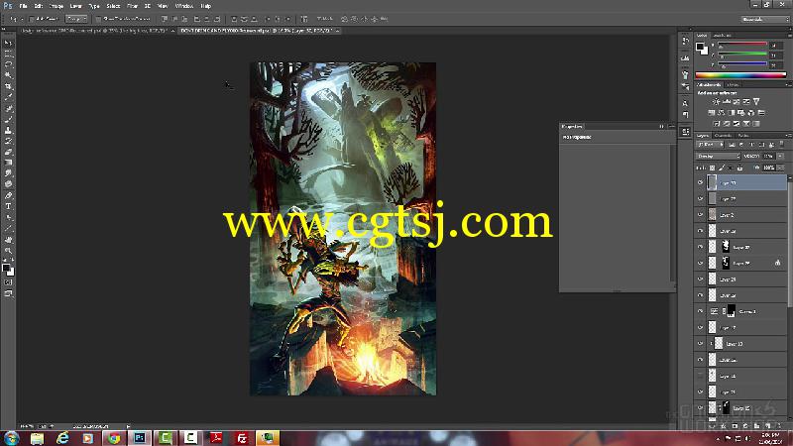
Task: Pick a hue from color spectrum ramp
Action: click(x=740, y=75)
